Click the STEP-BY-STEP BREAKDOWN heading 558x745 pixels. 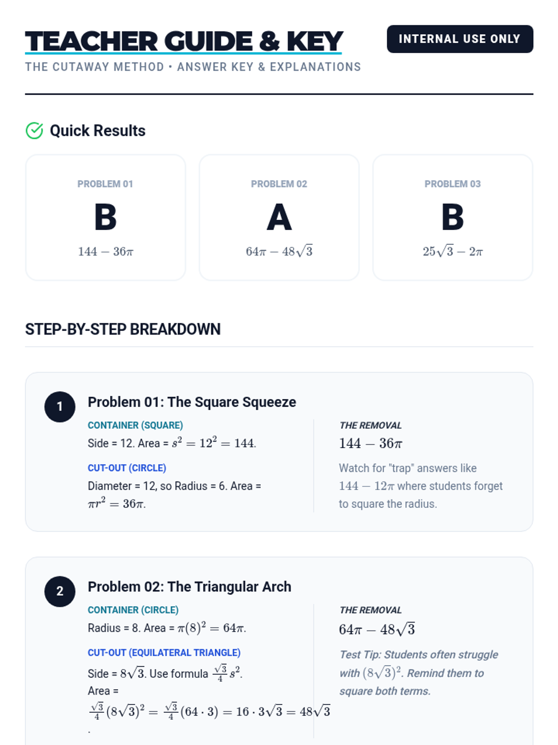(x=123, y=329)
